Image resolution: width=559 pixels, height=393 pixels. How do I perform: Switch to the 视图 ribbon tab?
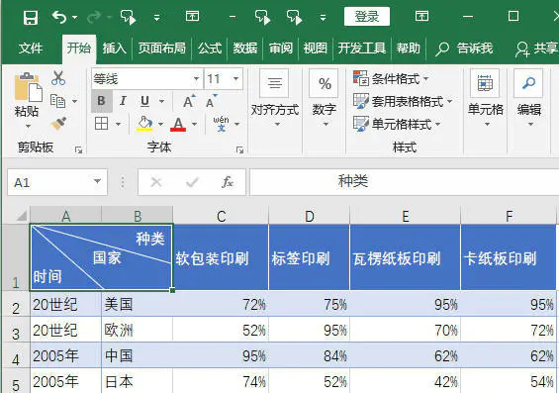click(316, 48)
